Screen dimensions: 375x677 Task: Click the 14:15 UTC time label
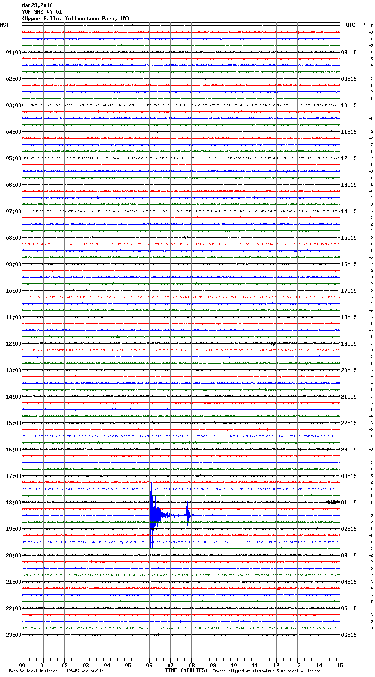click(349, 211)
